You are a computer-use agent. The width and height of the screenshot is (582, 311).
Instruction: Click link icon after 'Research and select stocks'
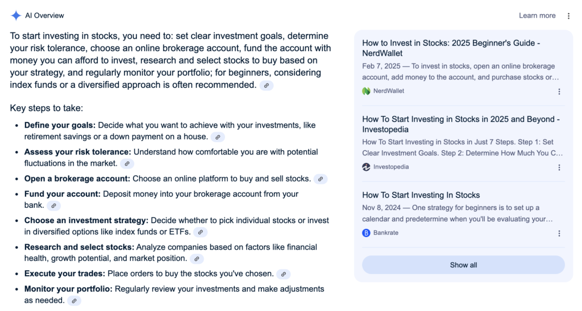196,259
